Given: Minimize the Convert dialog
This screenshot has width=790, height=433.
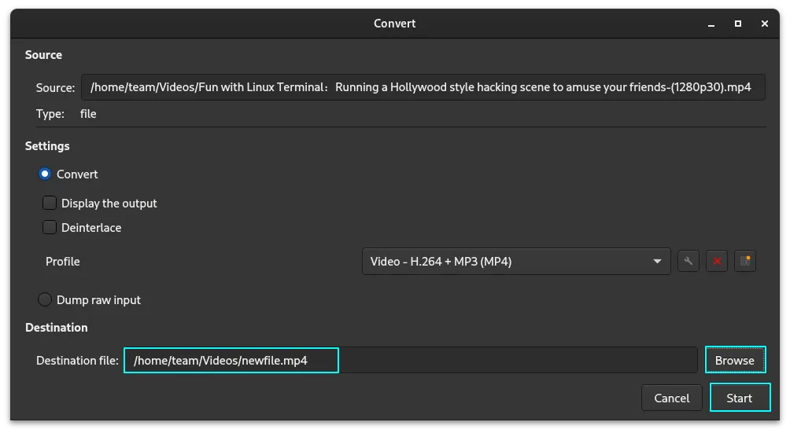Looking at the screenshot, I should pos(711,24).
